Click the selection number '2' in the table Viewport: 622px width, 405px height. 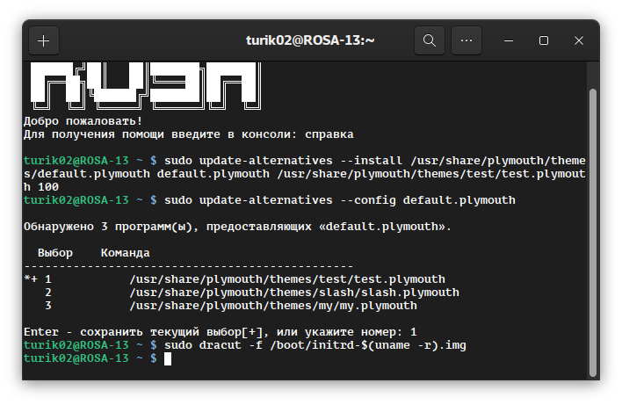tap(48, 293)
